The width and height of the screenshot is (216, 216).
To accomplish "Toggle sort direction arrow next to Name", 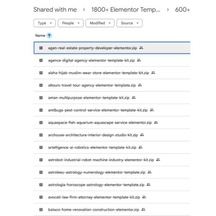I will tap(49, 36).
